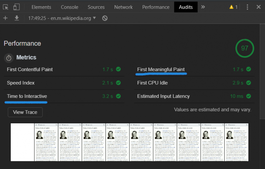Click the green check beside First Contentful Paint

pos(118,69)
